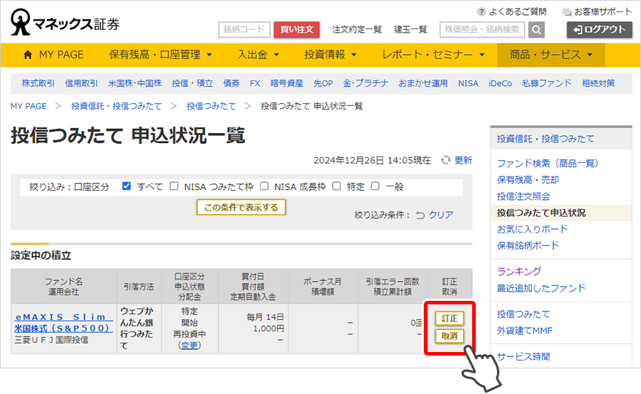
Task: Expand the 保有残高・口座管理 dropdown menu
Action: click(x=160, y=55)
